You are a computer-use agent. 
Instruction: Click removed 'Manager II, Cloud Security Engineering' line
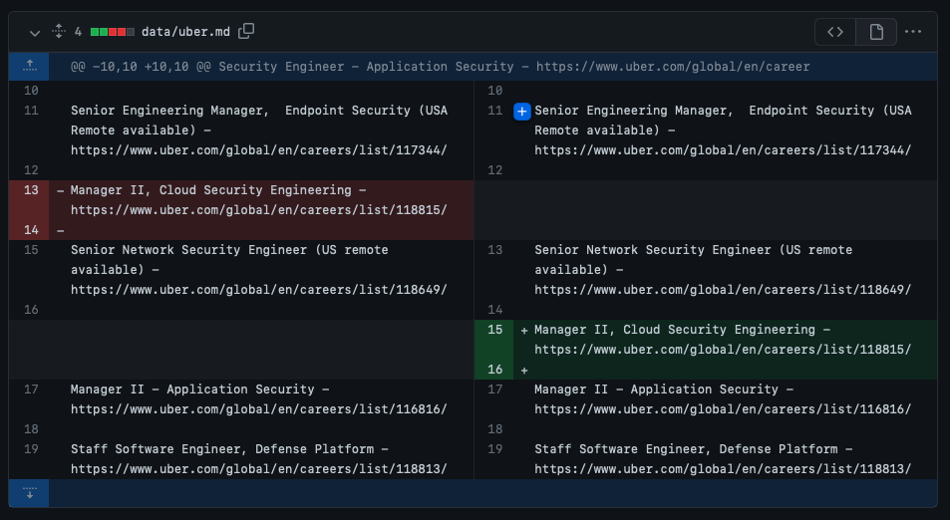(x=259, y=200)
